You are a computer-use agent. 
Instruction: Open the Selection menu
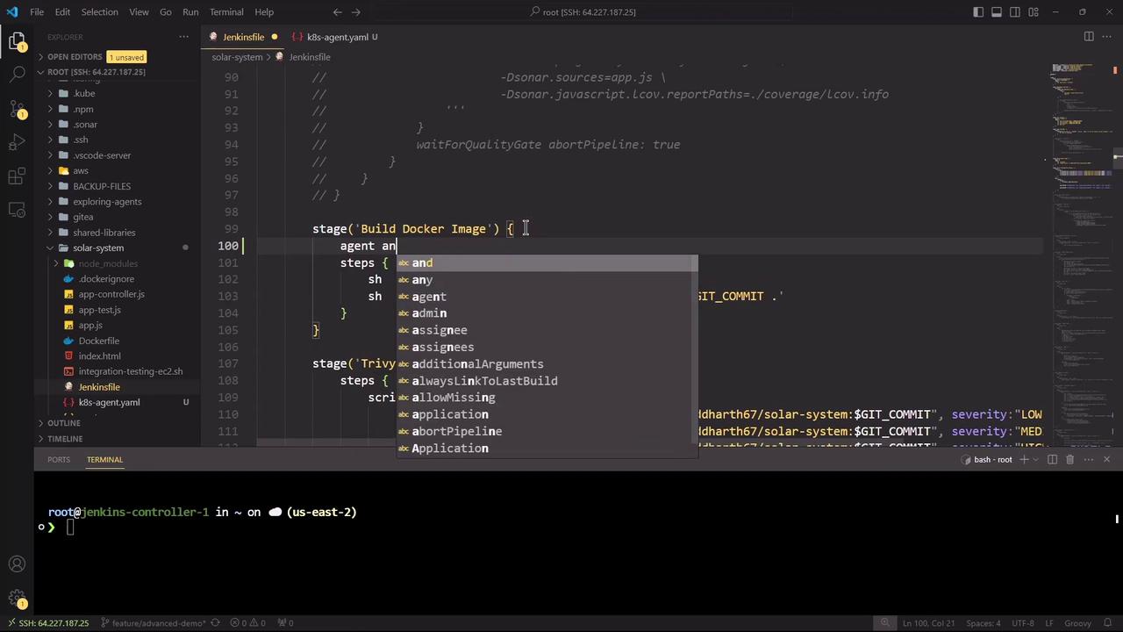[x=99, y=12]
